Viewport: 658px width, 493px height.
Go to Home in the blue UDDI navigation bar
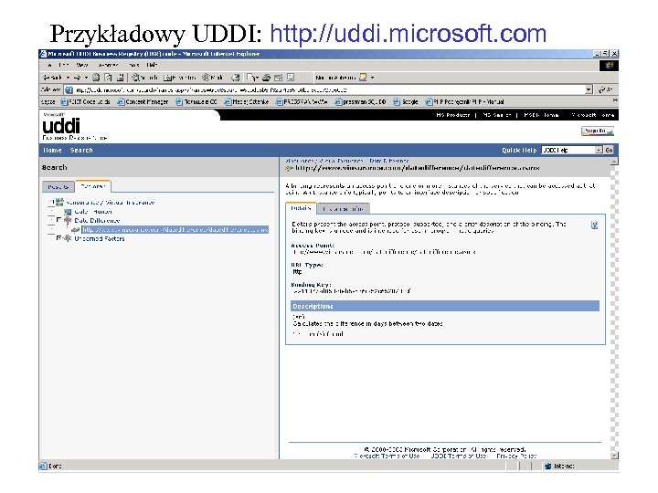[52, 150]
